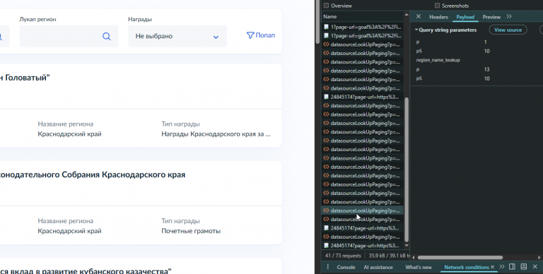Close the DevTools drawer
The height and width of the screenshot is (274, 543).
535,267
